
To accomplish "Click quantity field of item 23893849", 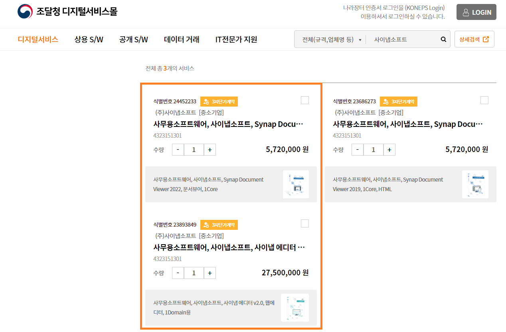I will 194,273.
